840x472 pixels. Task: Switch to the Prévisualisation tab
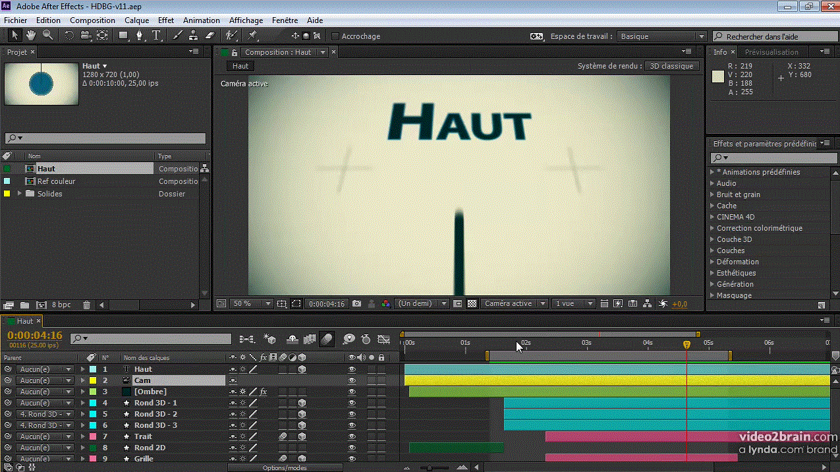click(x=771, y=52)
